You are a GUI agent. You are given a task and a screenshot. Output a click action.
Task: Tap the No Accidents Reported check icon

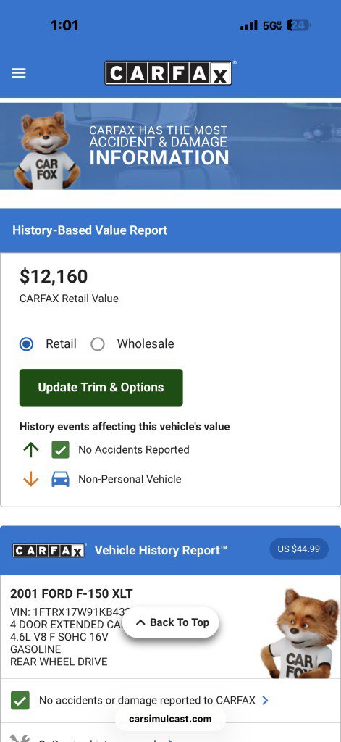tap(60, 449)
